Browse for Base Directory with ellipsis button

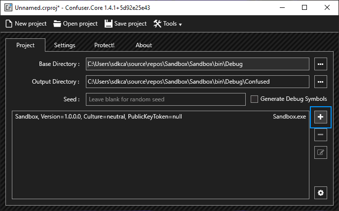(x=320, y=64)
